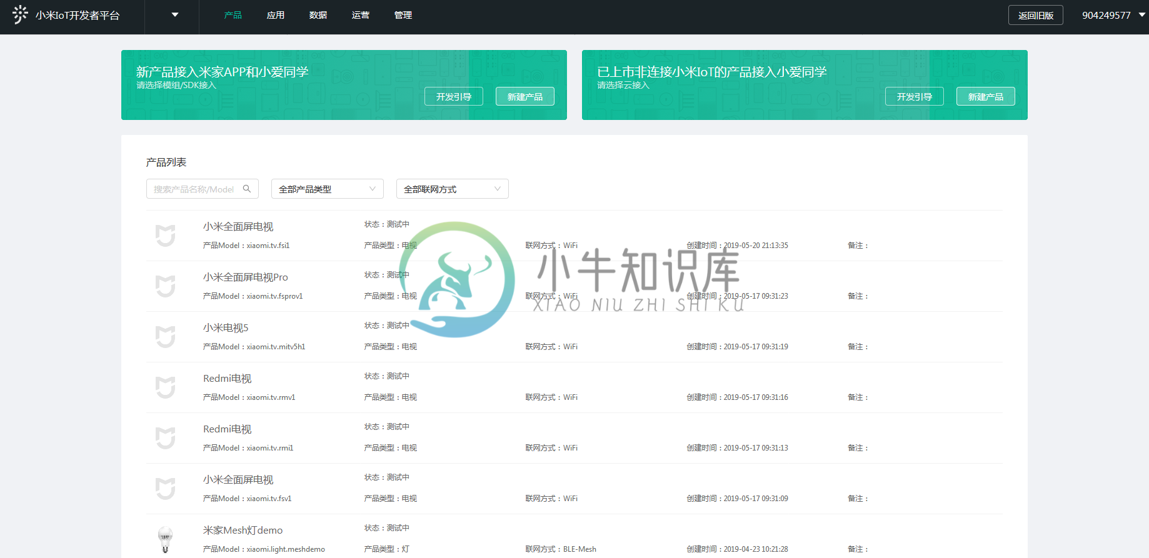Viewport: 1149px width, 558px height.
Task: Switch to the 应用 navigation tab
Action: [276, 15]
